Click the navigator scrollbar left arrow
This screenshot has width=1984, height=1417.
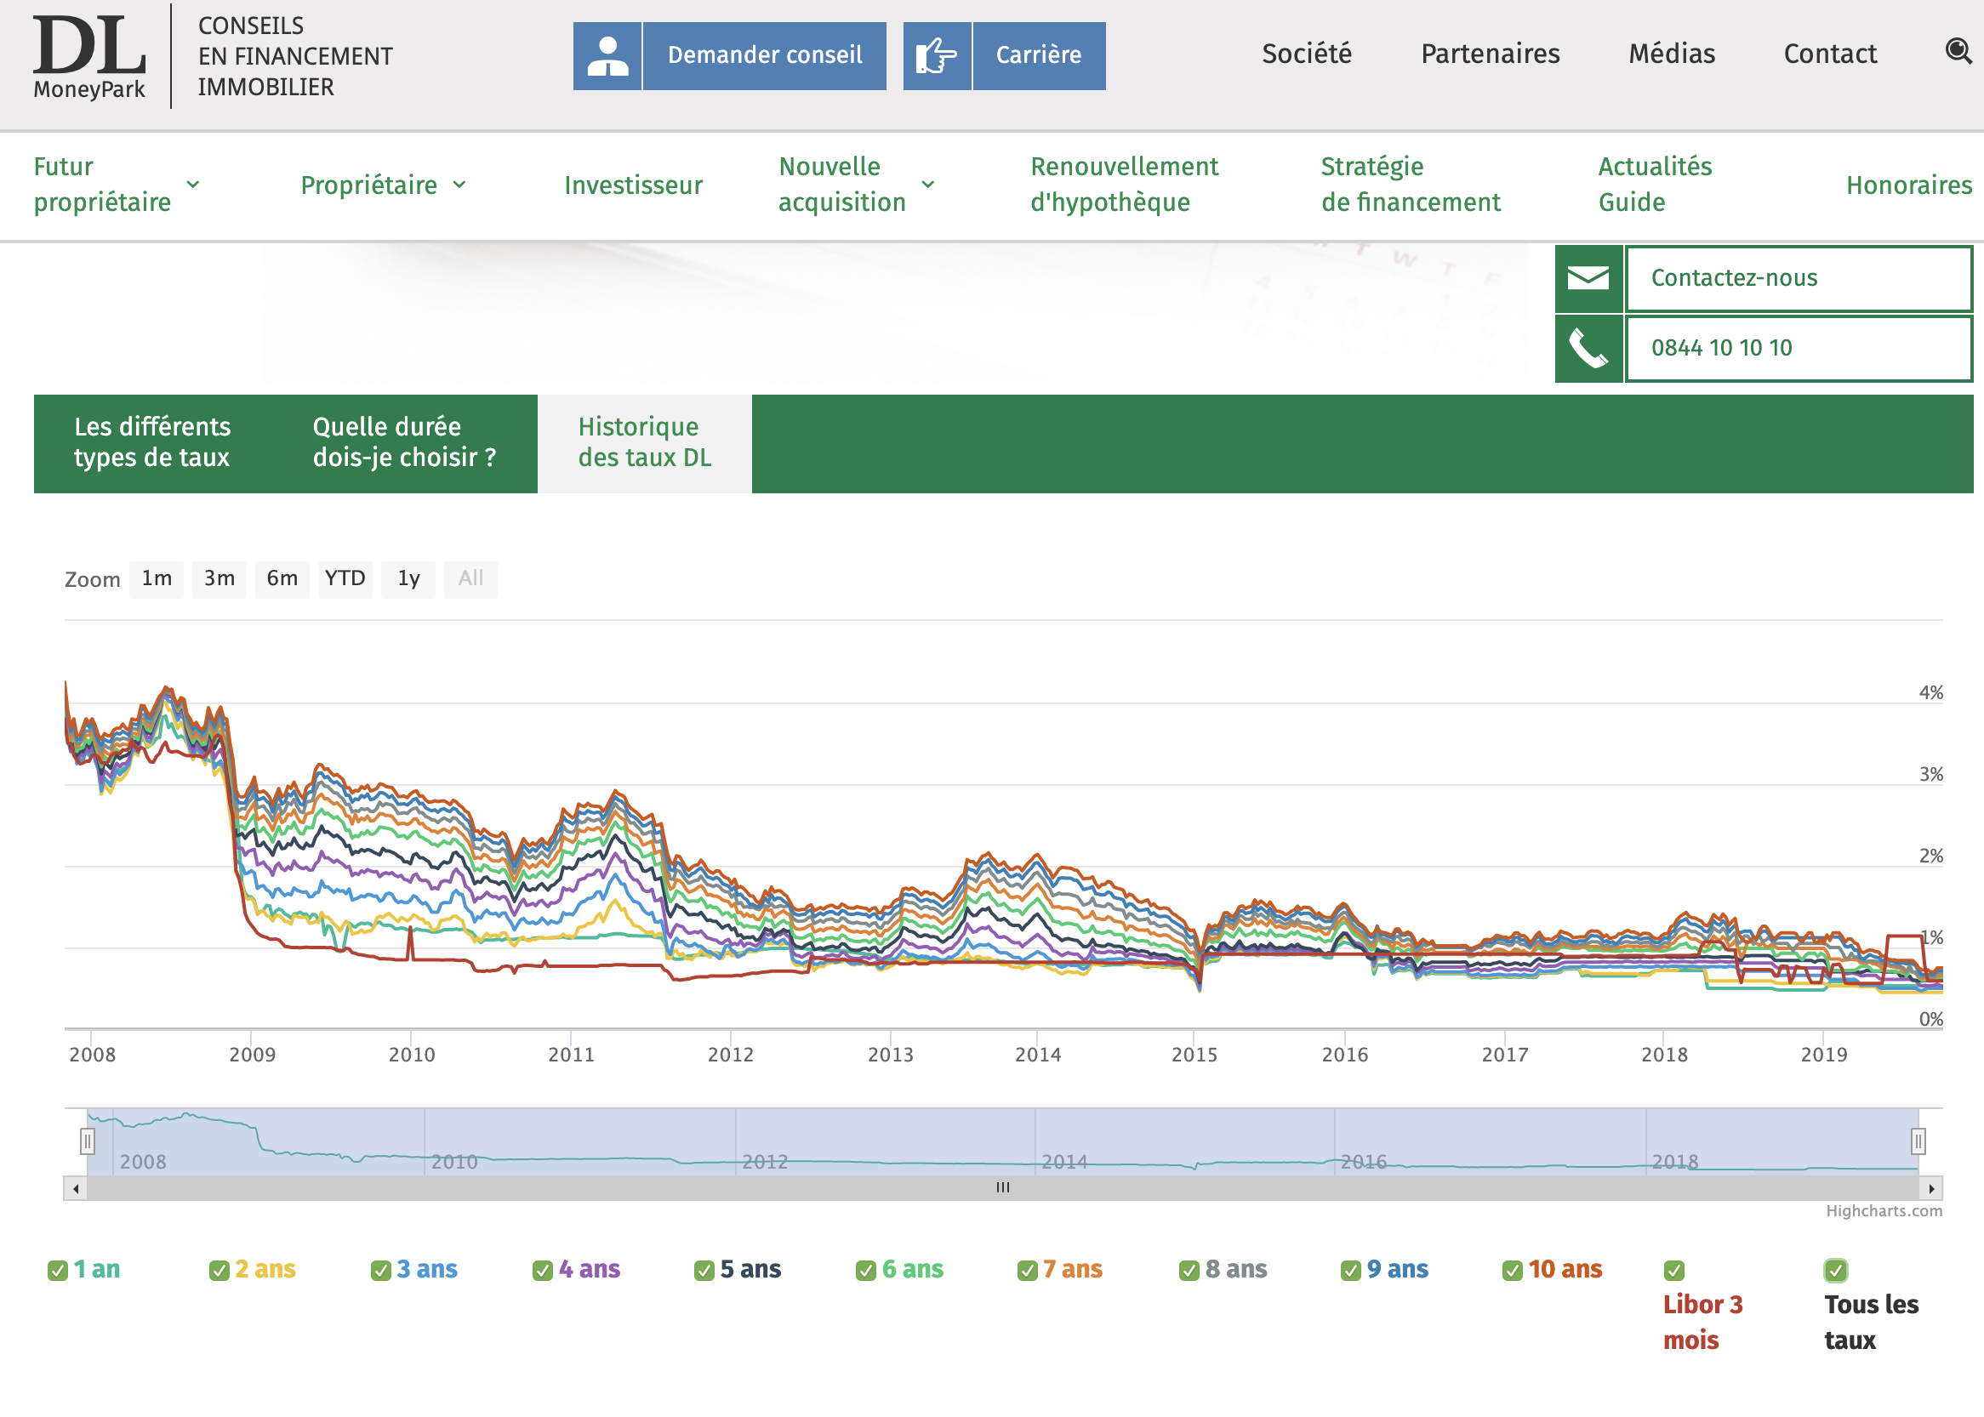76,1188
